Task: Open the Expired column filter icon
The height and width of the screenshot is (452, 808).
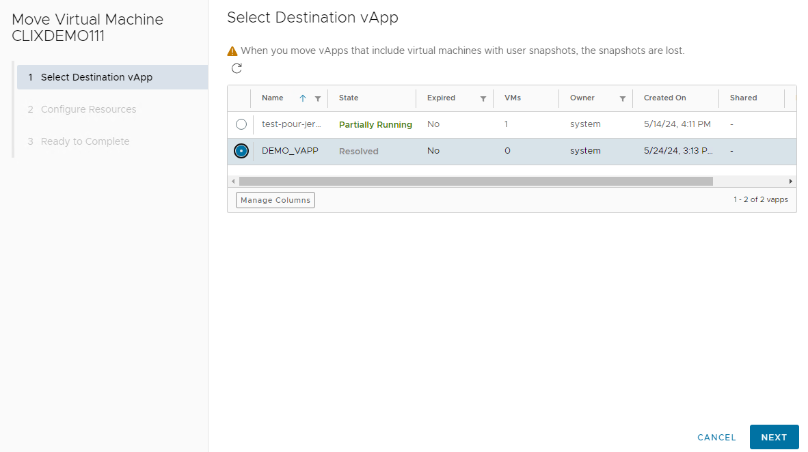Action: (x=483, y=99)
